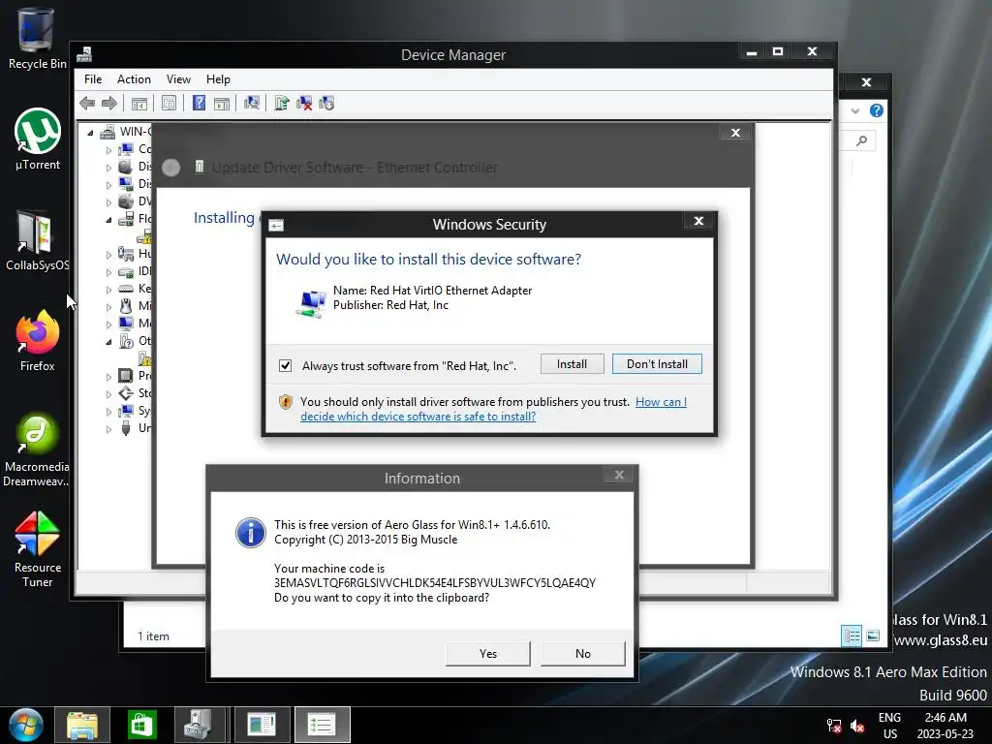The width and height of the screenshot is (992, 744).
Task: Click No in the Information dialog
Action: pyautogui.click(x=582, y=654)
